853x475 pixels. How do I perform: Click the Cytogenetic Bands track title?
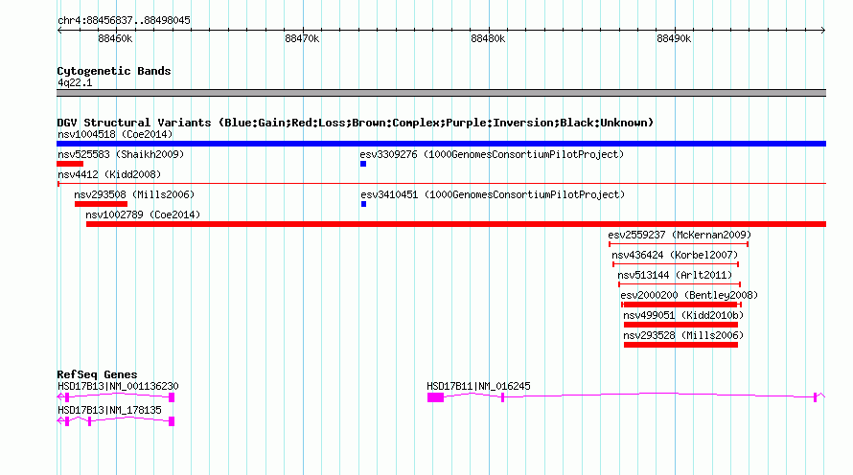point(114,71)
